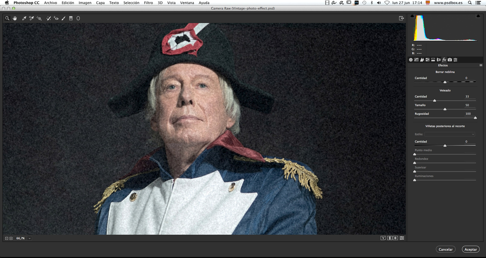This screenshot has width=486, height=258.
Task: Toggle full screen mode icon above preview
Action: pos(401,18)
